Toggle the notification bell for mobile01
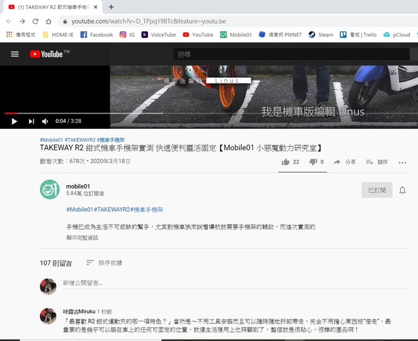This screenshot has height=341, width=418. click(x=402, y=190)
